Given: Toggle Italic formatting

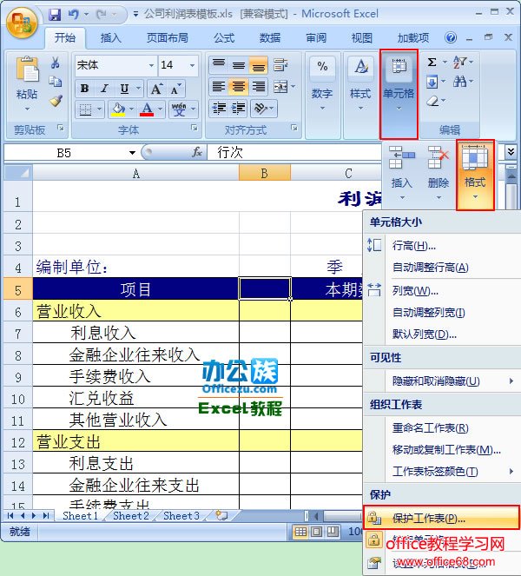Looking at the screenshot, I should pyautogui.click(x=105, y=89).
